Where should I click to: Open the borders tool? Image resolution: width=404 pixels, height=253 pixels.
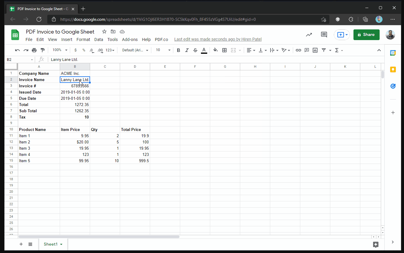click(224, 50)
